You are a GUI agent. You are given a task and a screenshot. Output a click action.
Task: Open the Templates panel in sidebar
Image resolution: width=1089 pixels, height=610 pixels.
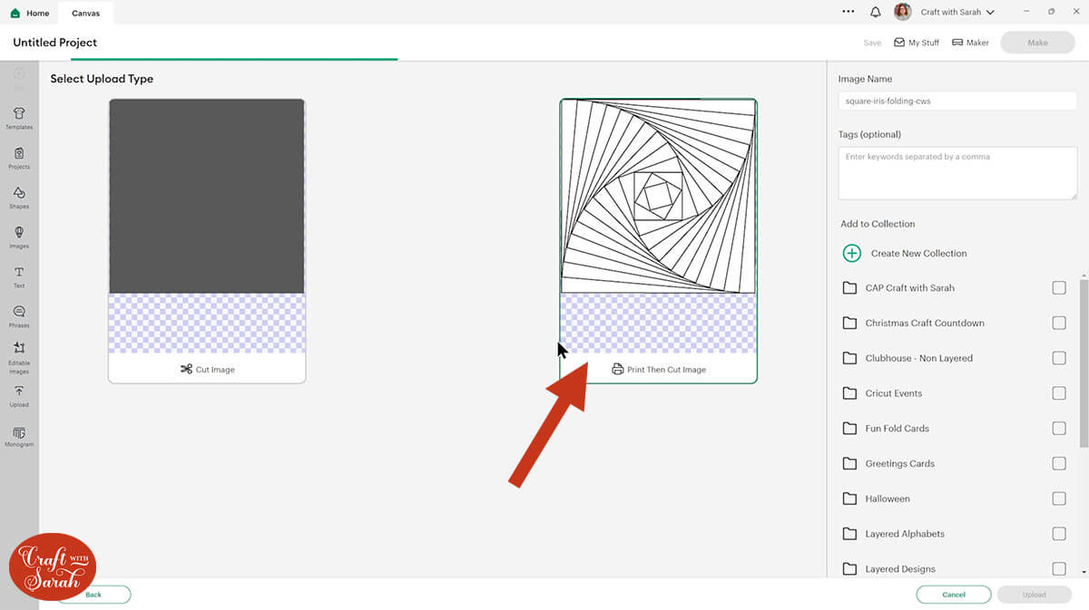[19, 118]
